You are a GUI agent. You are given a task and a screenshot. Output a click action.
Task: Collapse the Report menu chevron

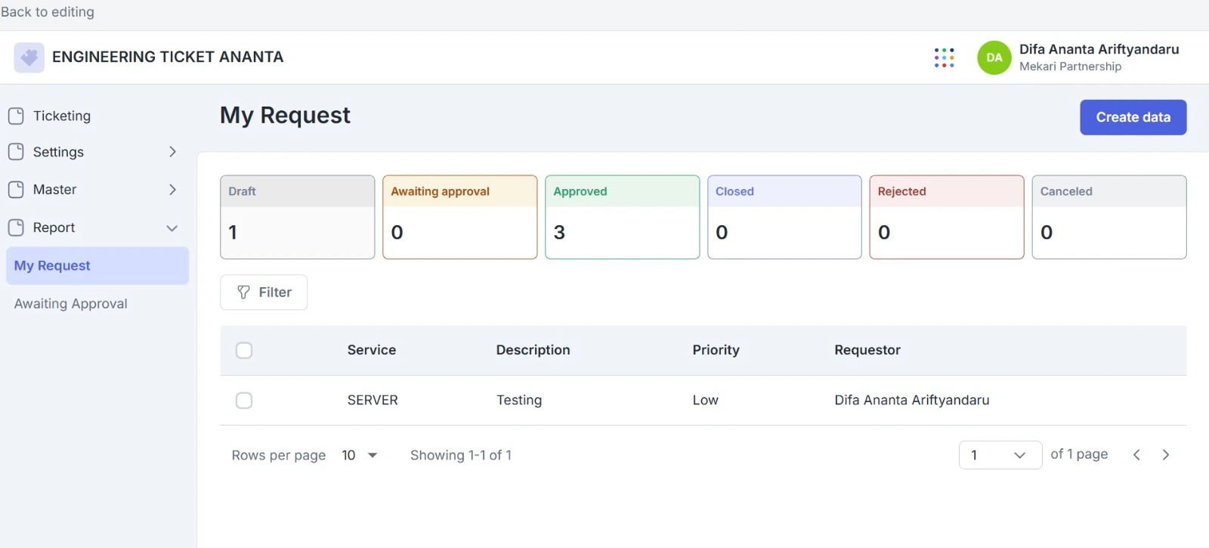click(172, 228)
